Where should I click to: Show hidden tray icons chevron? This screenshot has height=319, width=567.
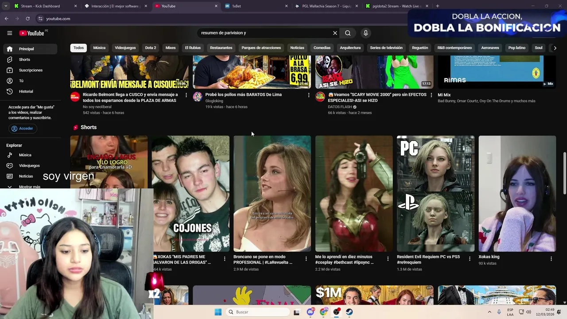tap(489, 312)
